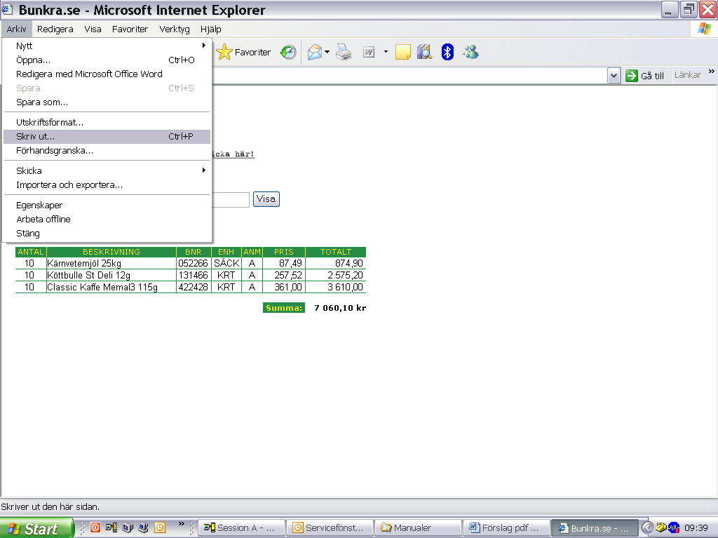The width and height of the screenshot is (718, 538).
Task: Click the red quick launch icon
Action: [x=95, y=527]
